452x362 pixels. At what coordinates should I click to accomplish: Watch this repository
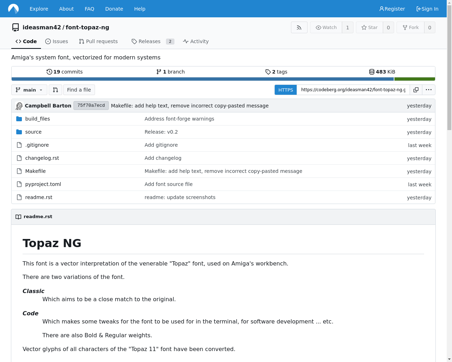[x=326, y=28]
